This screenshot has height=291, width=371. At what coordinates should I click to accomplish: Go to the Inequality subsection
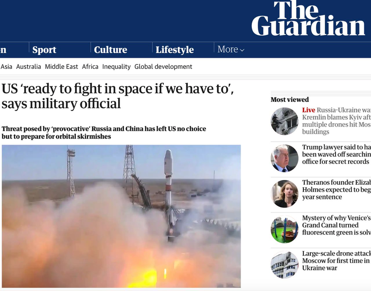click(x=116, y=67)
